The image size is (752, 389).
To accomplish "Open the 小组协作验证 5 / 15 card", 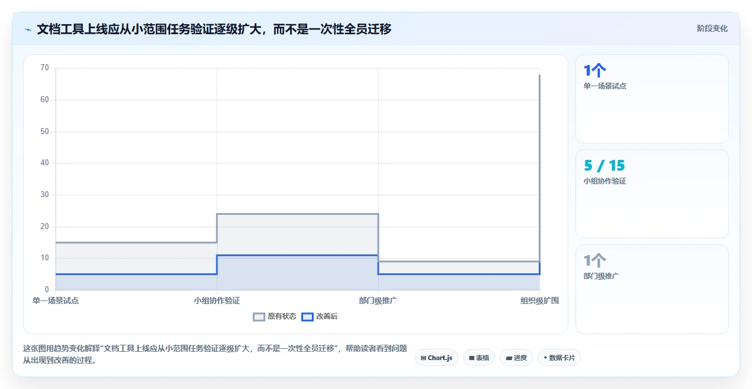I will click(652, 194).
